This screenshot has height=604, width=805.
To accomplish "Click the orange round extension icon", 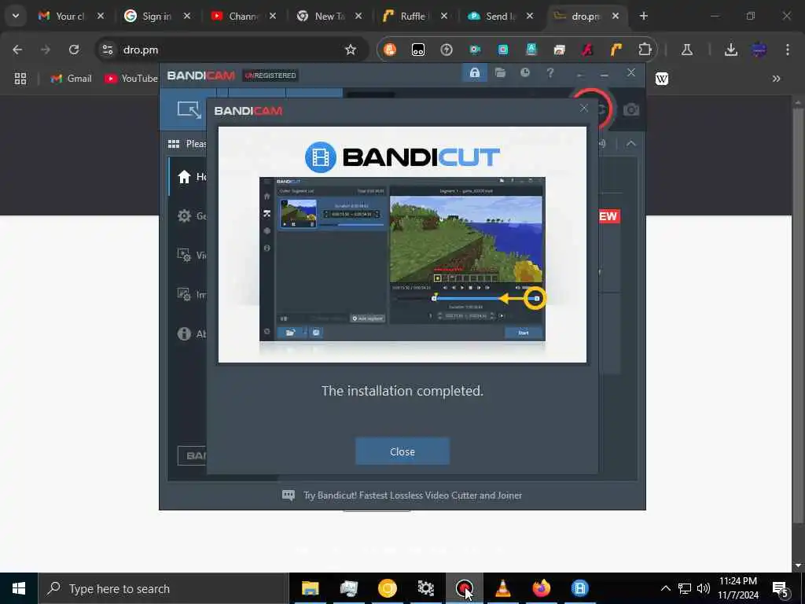I will coord(390,50).
